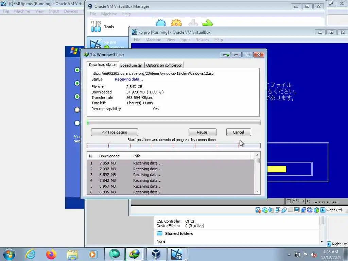Click the green Show arrow in VirtualBox Manager toolbar

tap(208, 23)
